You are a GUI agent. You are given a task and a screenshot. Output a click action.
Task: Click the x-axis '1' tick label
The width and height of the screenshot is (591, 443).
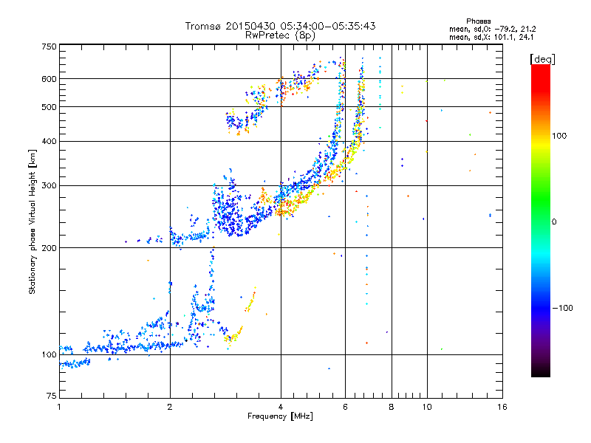59,407
